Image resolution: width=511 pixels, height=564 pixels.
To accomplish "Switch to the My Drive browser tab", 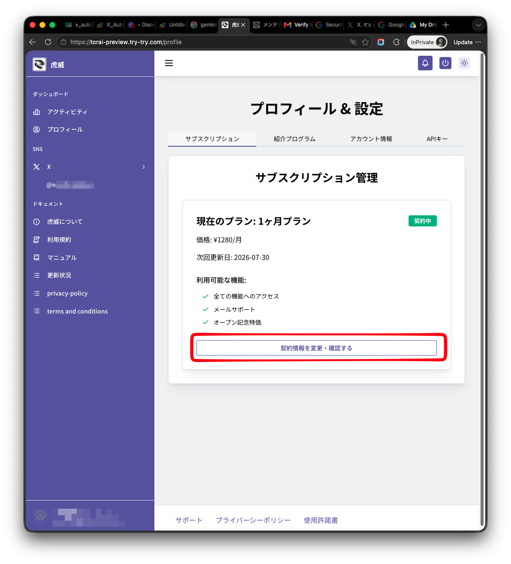I will coord(422,25).
